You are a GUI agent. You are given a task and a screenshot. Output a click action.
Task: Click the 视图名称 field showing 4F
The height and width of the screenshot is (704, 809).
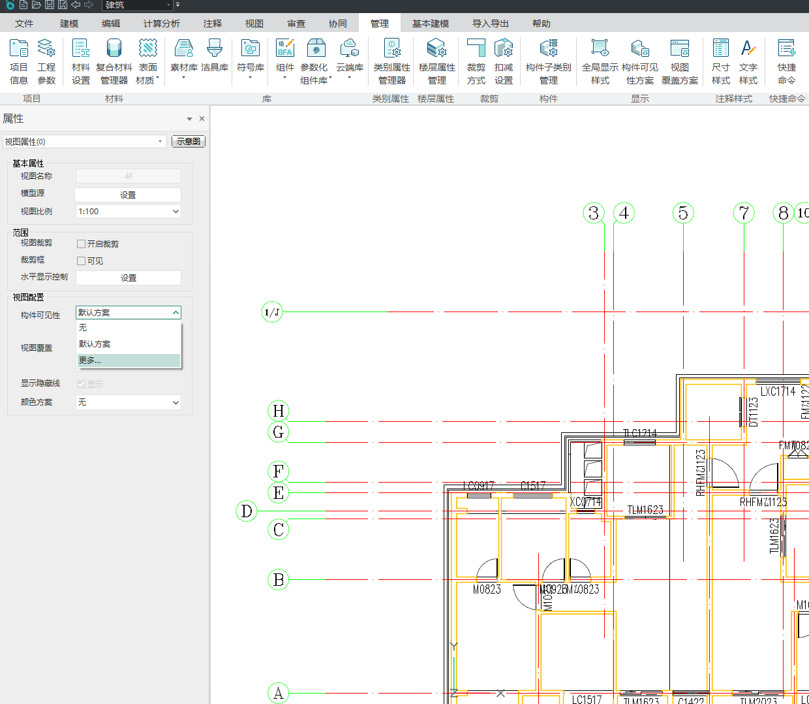(x=129, y=176)
